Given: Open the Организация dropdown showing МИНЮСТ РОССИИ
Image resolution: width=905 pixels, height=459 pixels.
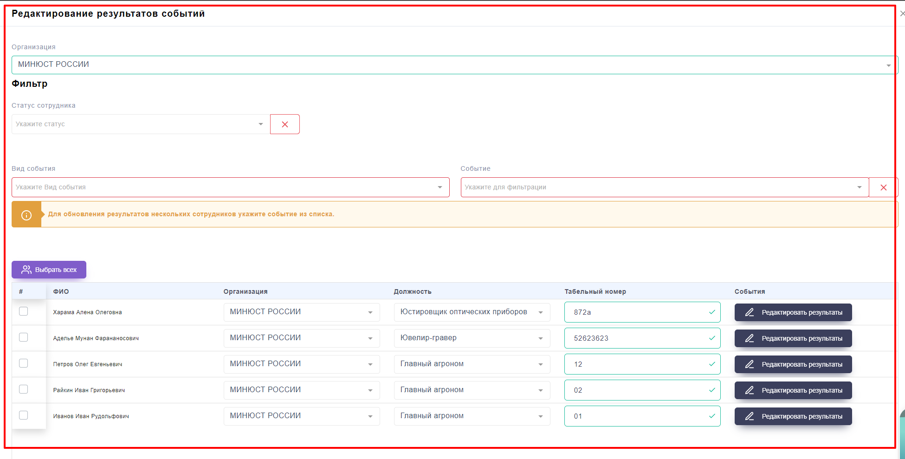Looking at the screenshot, I should [454, 65].
